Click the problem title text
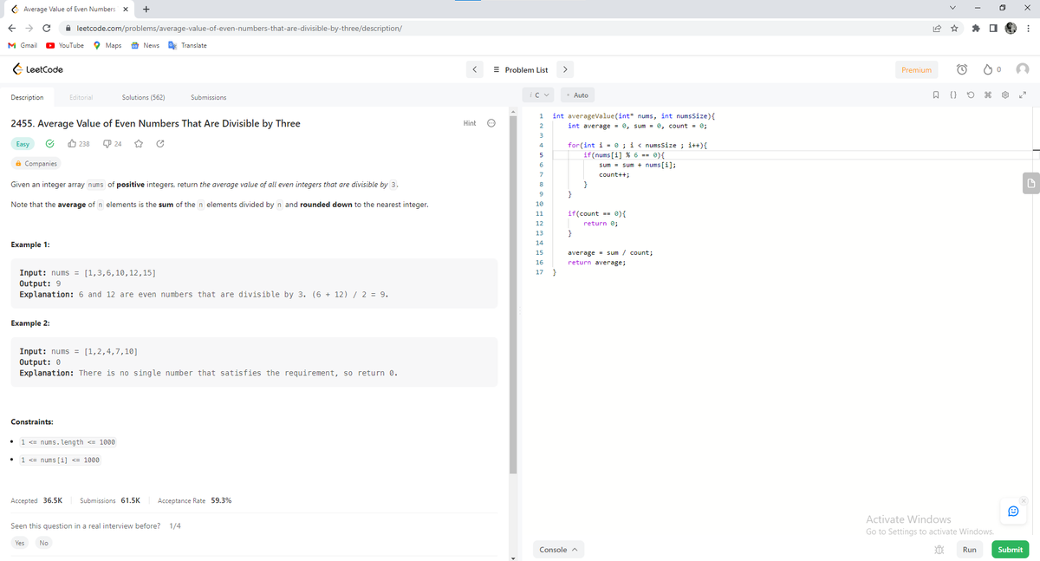 pyautogui.click(x=155, y=123)
